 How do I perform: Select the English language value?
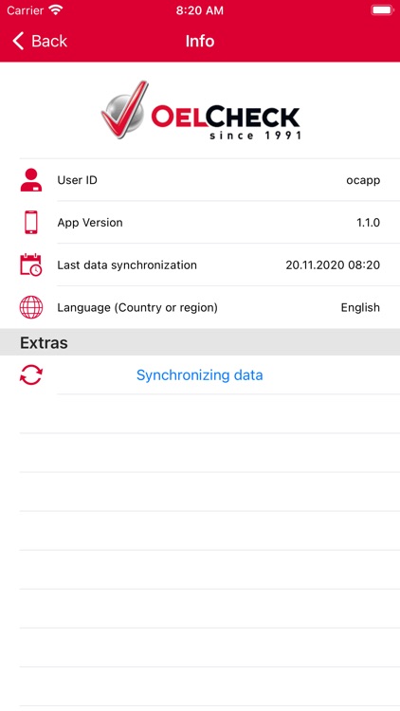point(360,308)
